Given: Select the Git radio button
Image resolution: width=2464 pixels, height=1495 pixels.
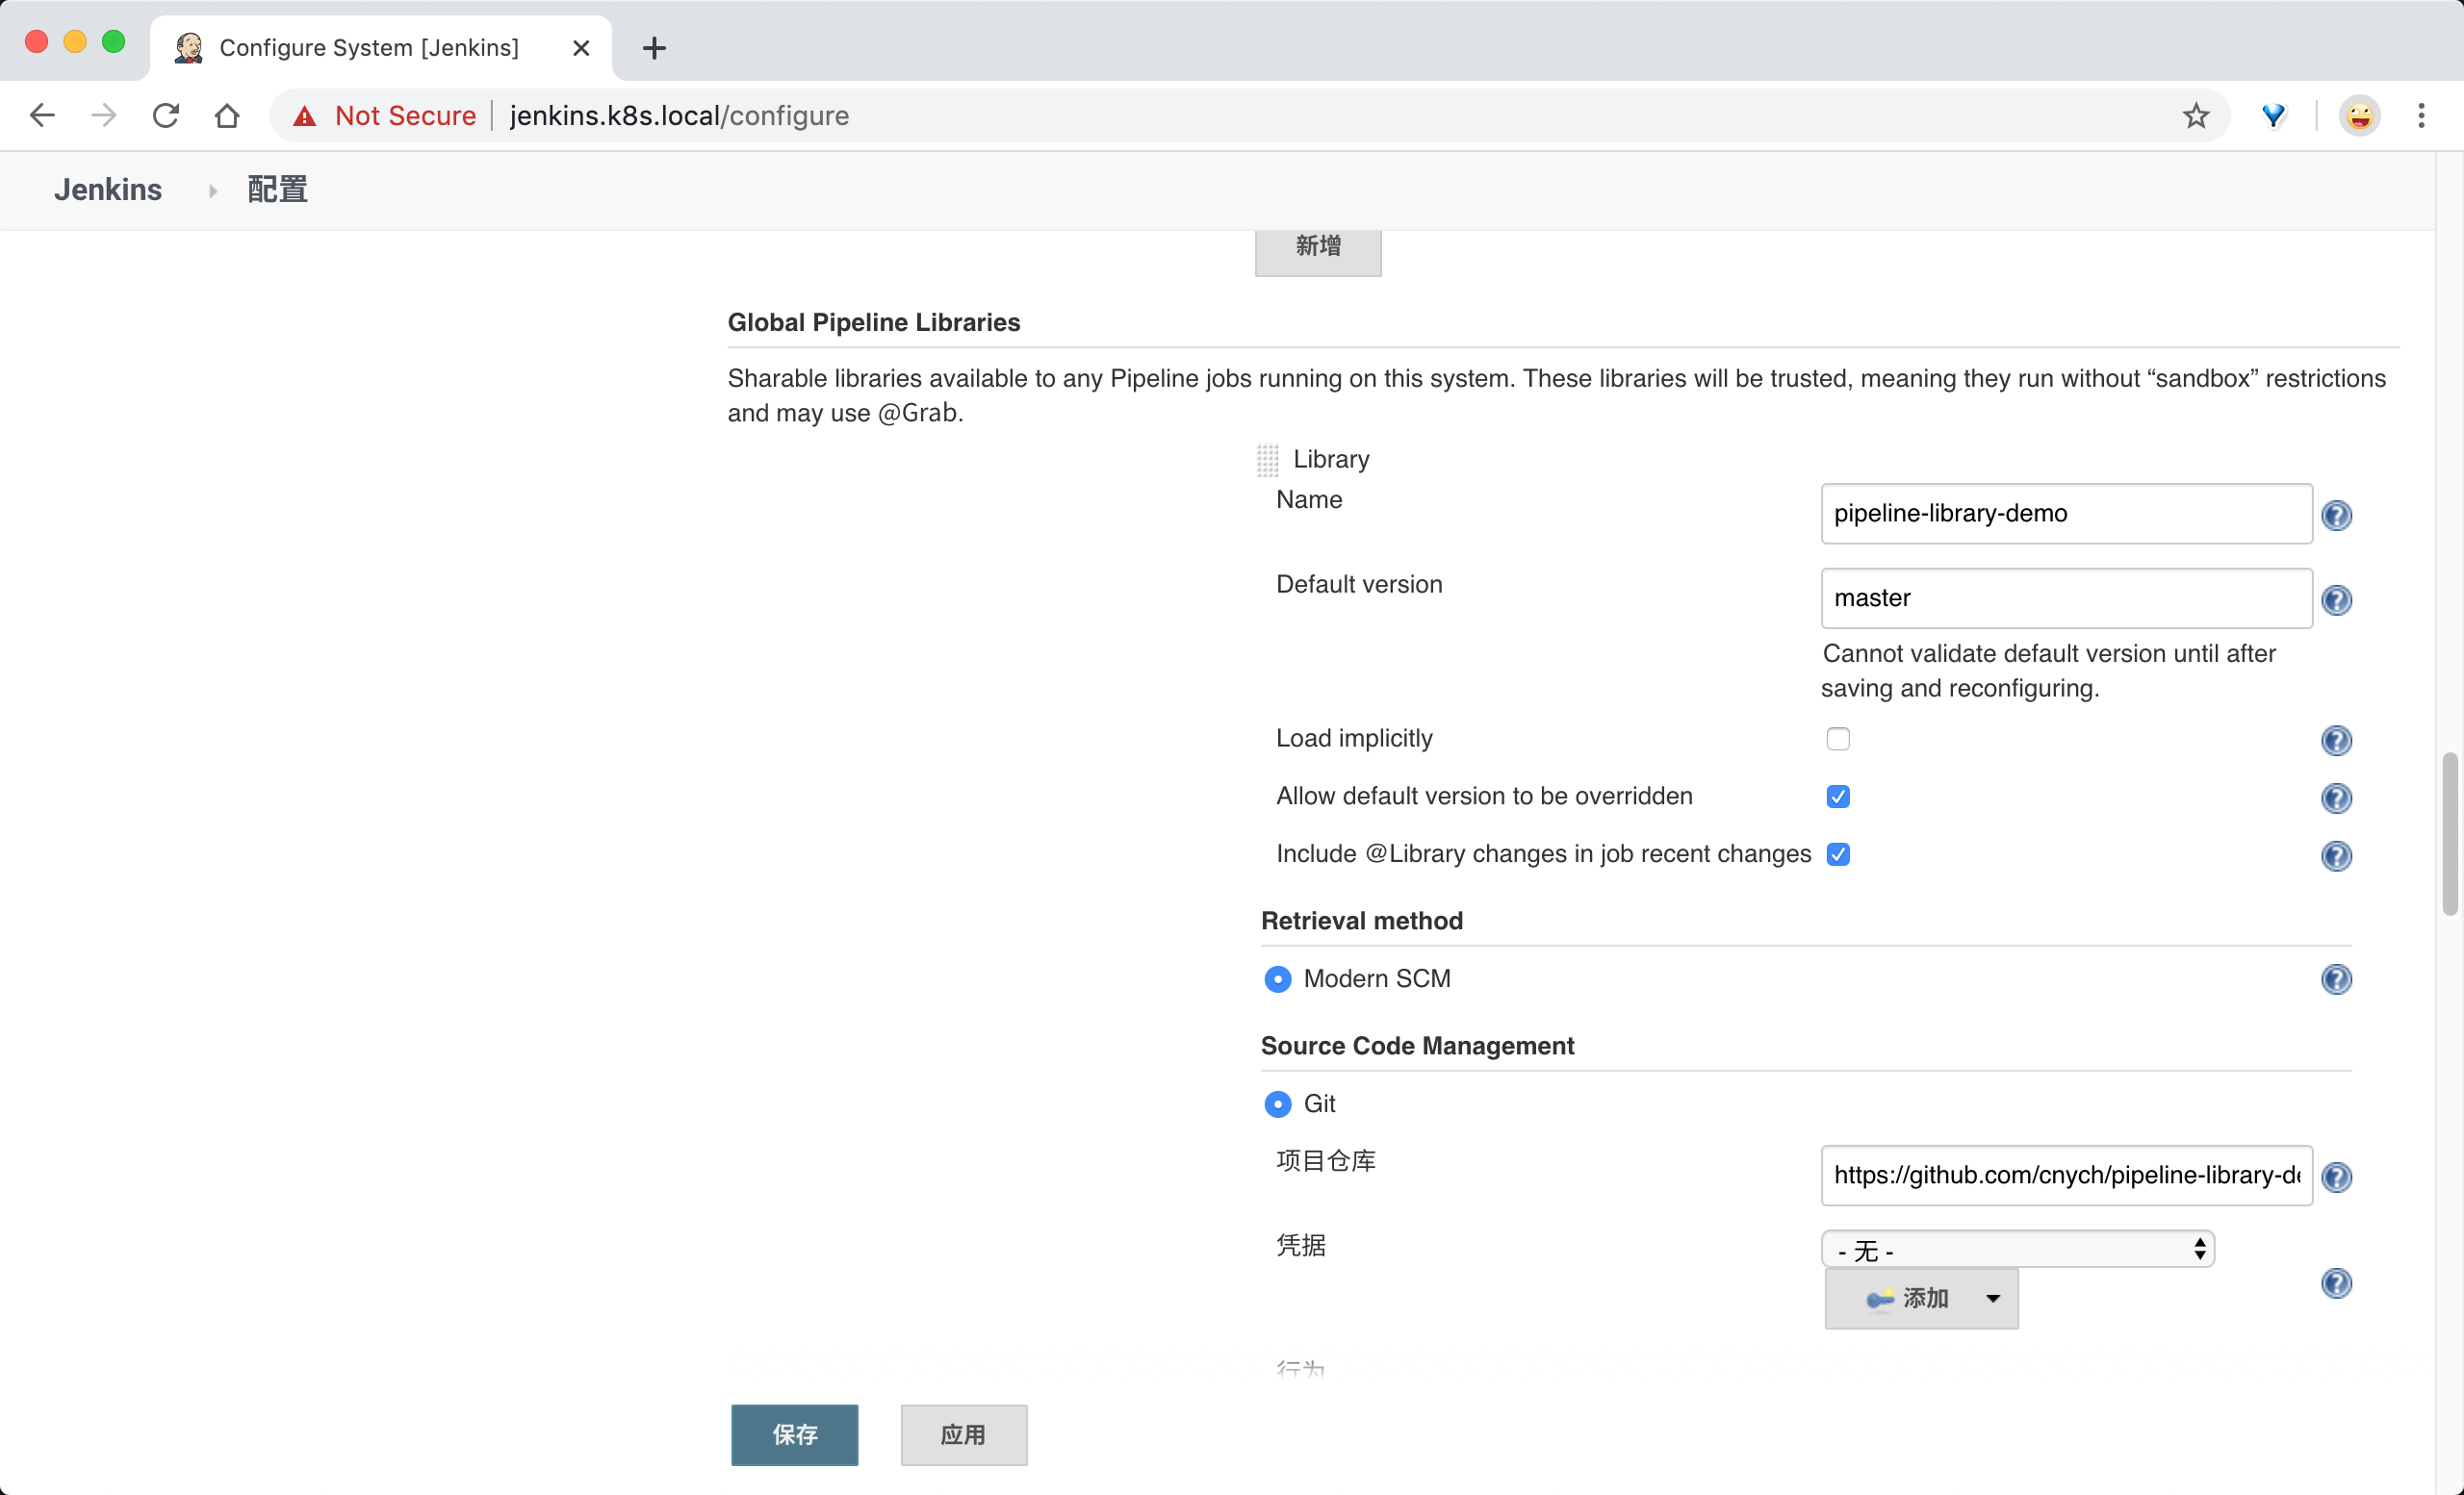Looking at the screenshot, I should click(1277, 1104).
